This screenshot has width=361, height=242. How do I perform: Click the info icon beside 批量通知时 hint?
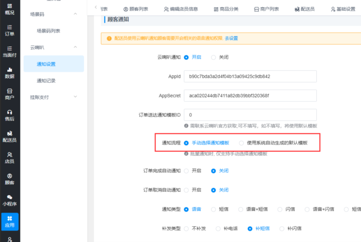tap(186, 154)
